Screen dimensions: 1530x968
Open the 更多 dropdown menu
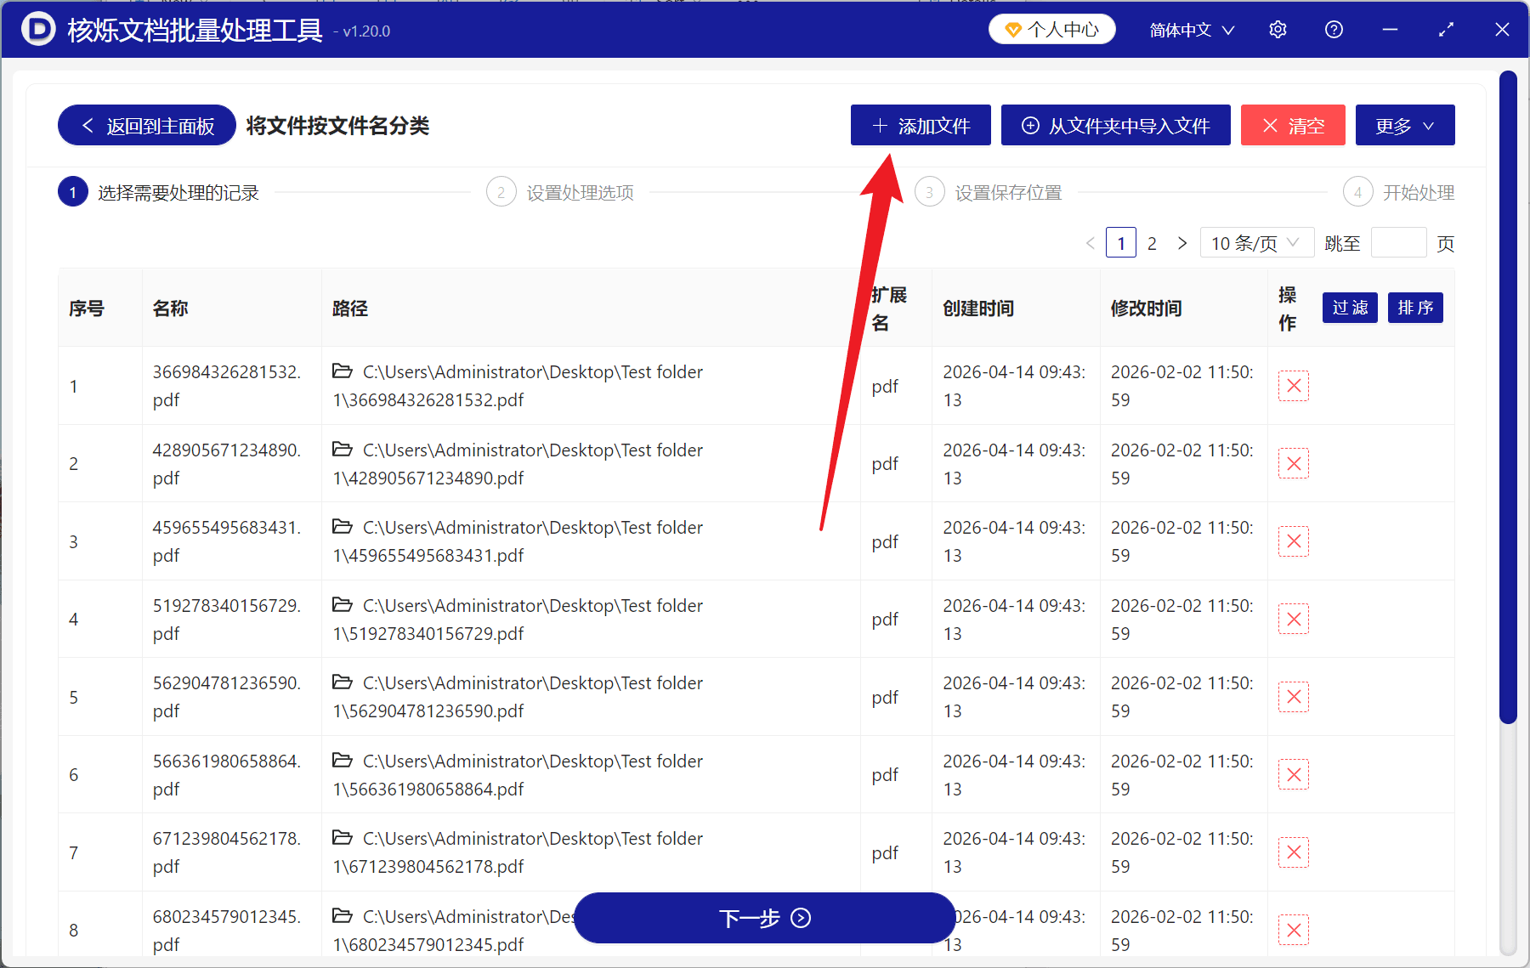coord(1403,125)
